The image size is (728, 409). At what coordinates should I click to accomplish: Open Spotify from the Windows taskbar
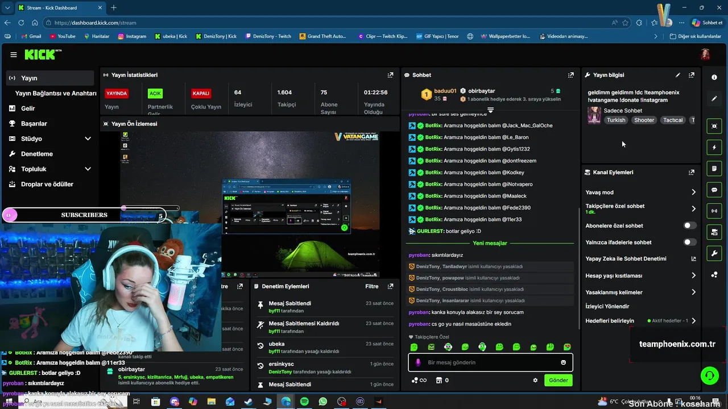304,402
